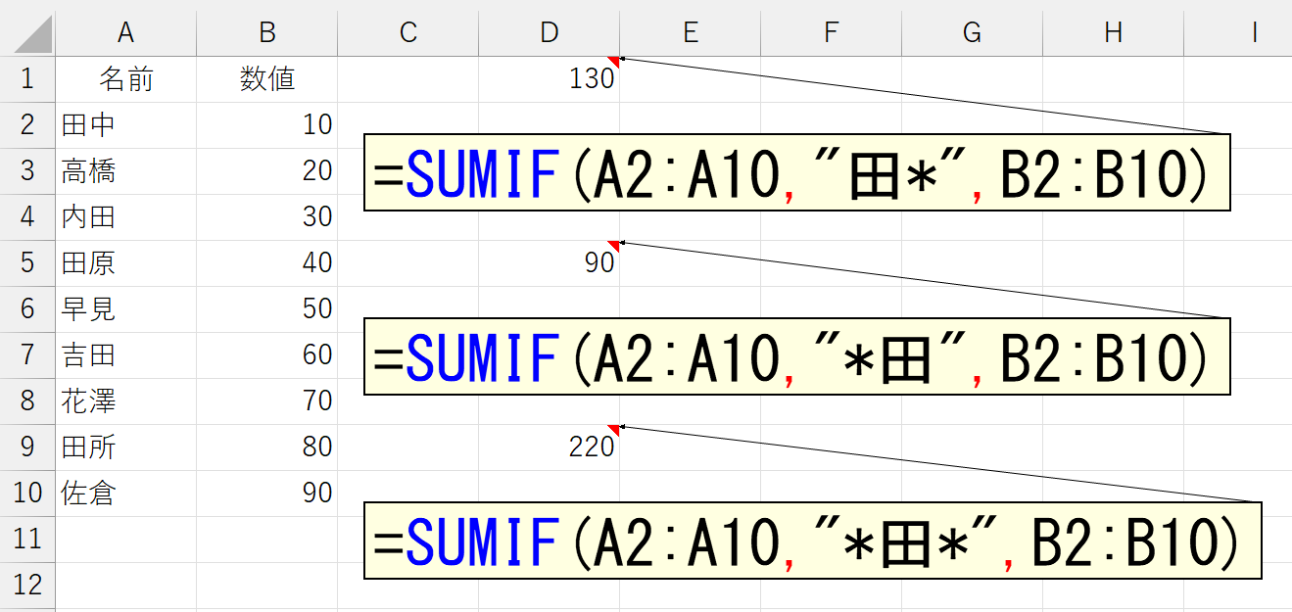The image size is (1292, 612).
Task: Select row 4 header
Action: pos(27,217)
